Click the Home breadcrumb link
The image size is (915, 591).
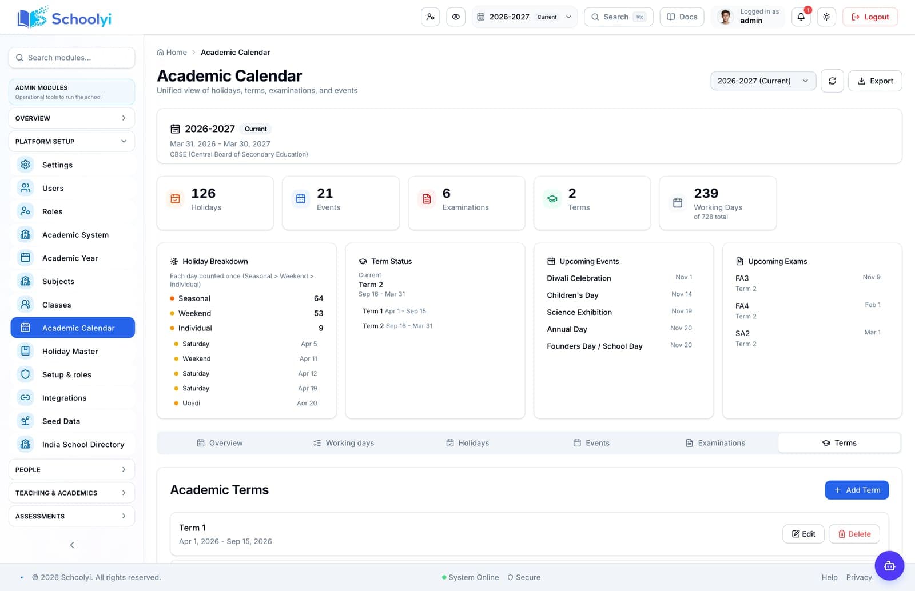pos(172,52)
